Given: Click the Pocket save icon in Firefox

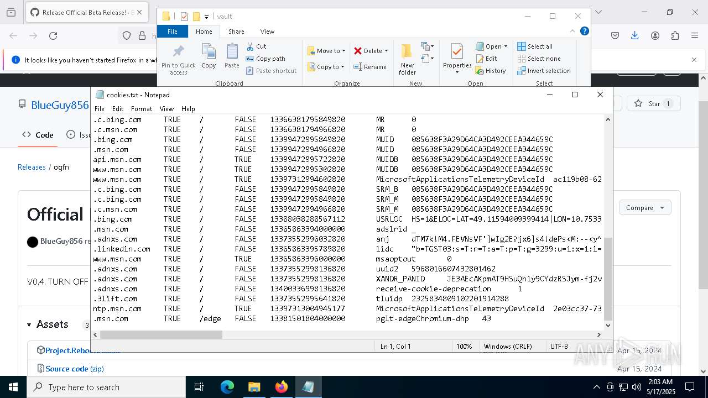Looking at the screenshot, I should [x=615, y=36].
